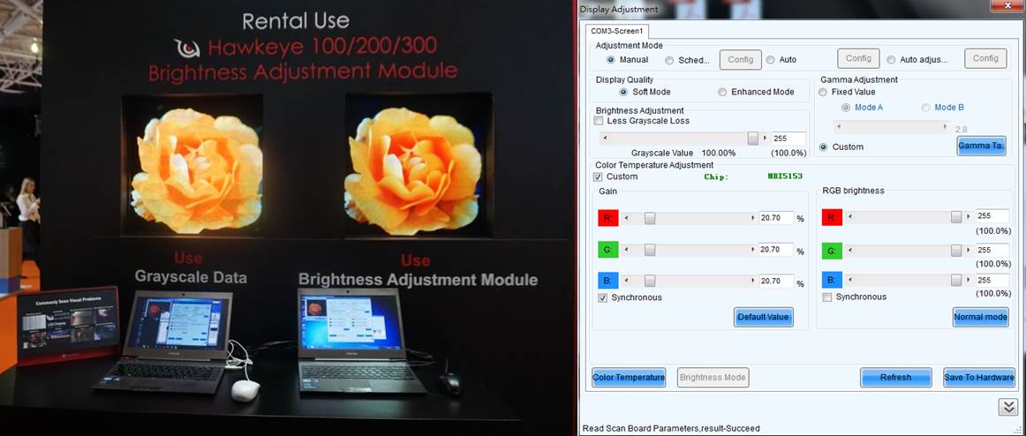The image size is (1026, 436).
Task: Click the G RGB brightness value field 255
Action: point(992,250)
